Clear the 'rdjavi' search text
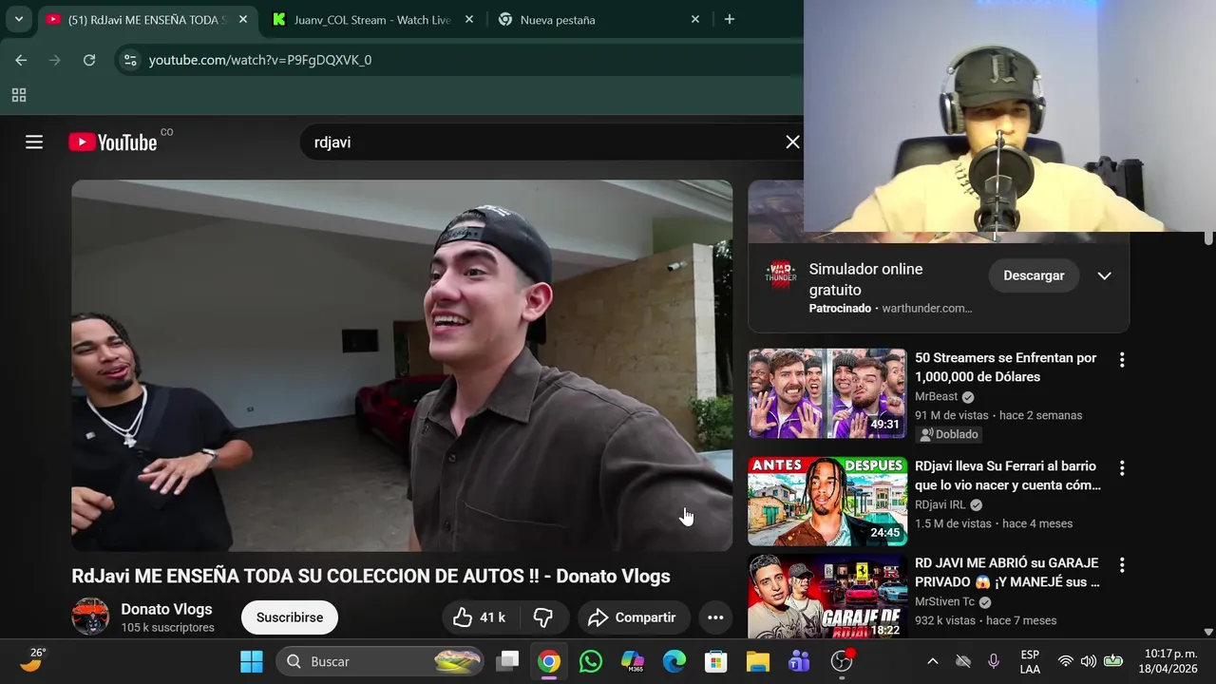1216x684 pixels. (792, 142)
